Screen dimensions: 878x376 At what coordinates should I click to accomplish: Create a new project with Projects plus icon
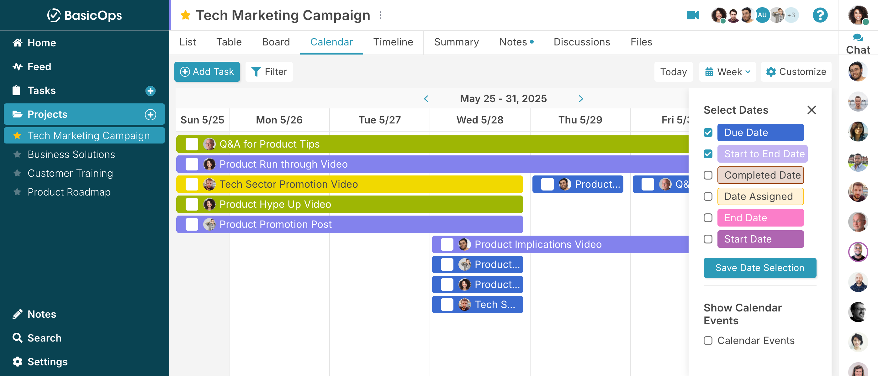pyautogui.click(x=150, y=114)
